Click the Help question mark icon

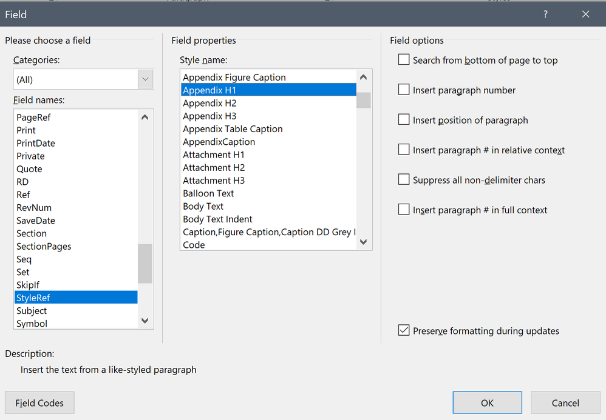click(x=545, y=14)
